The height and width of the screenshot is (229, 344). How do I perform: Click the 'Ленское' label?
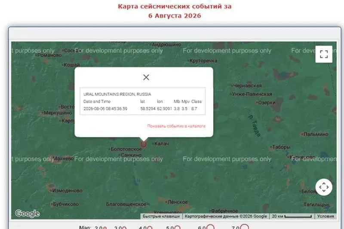(177, 202)
